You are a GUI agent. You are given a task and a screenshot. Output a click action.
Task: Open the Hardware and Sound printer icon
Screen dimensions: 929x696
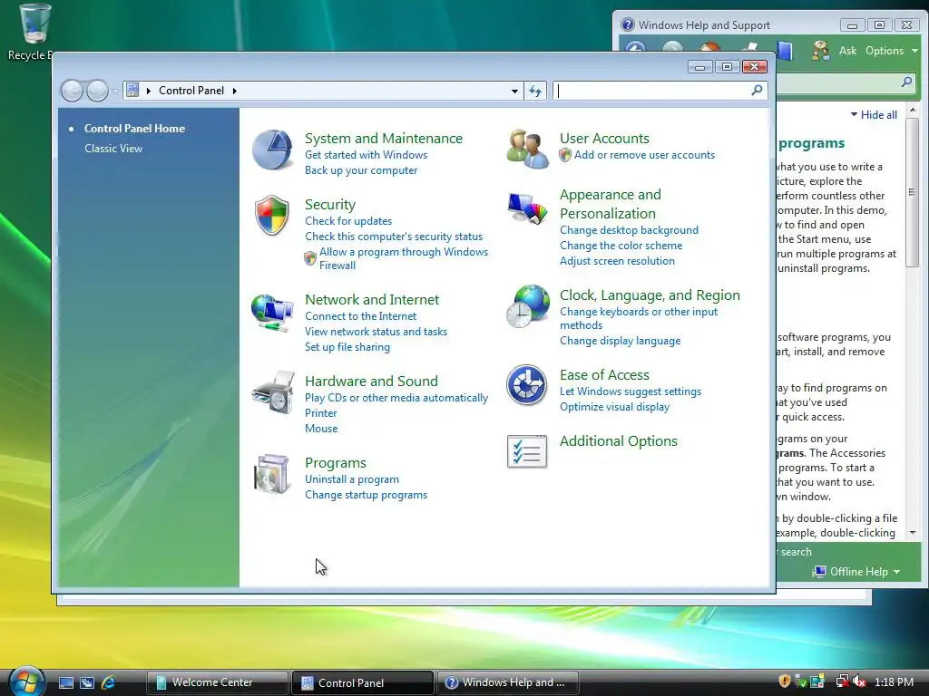click(272, 392)
